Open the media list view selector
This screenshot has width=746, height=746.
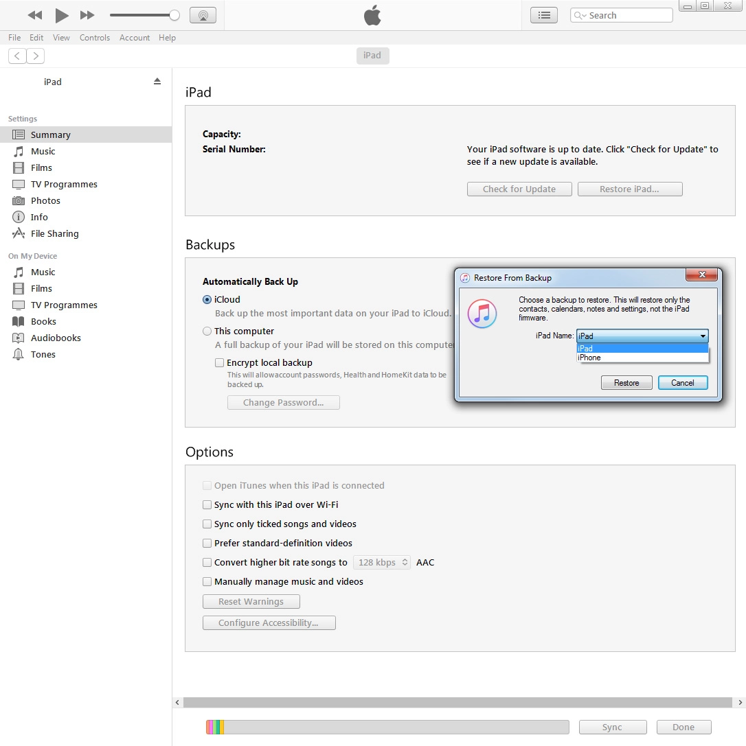coord(543,14)
